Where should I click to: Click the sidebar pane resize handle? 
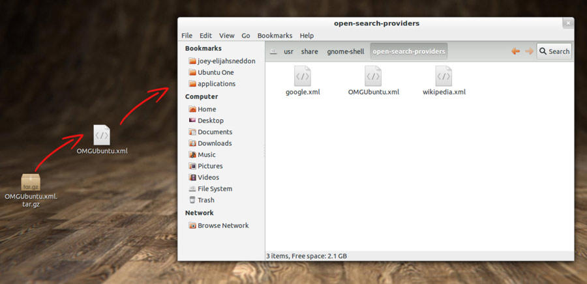coord(265,150)
